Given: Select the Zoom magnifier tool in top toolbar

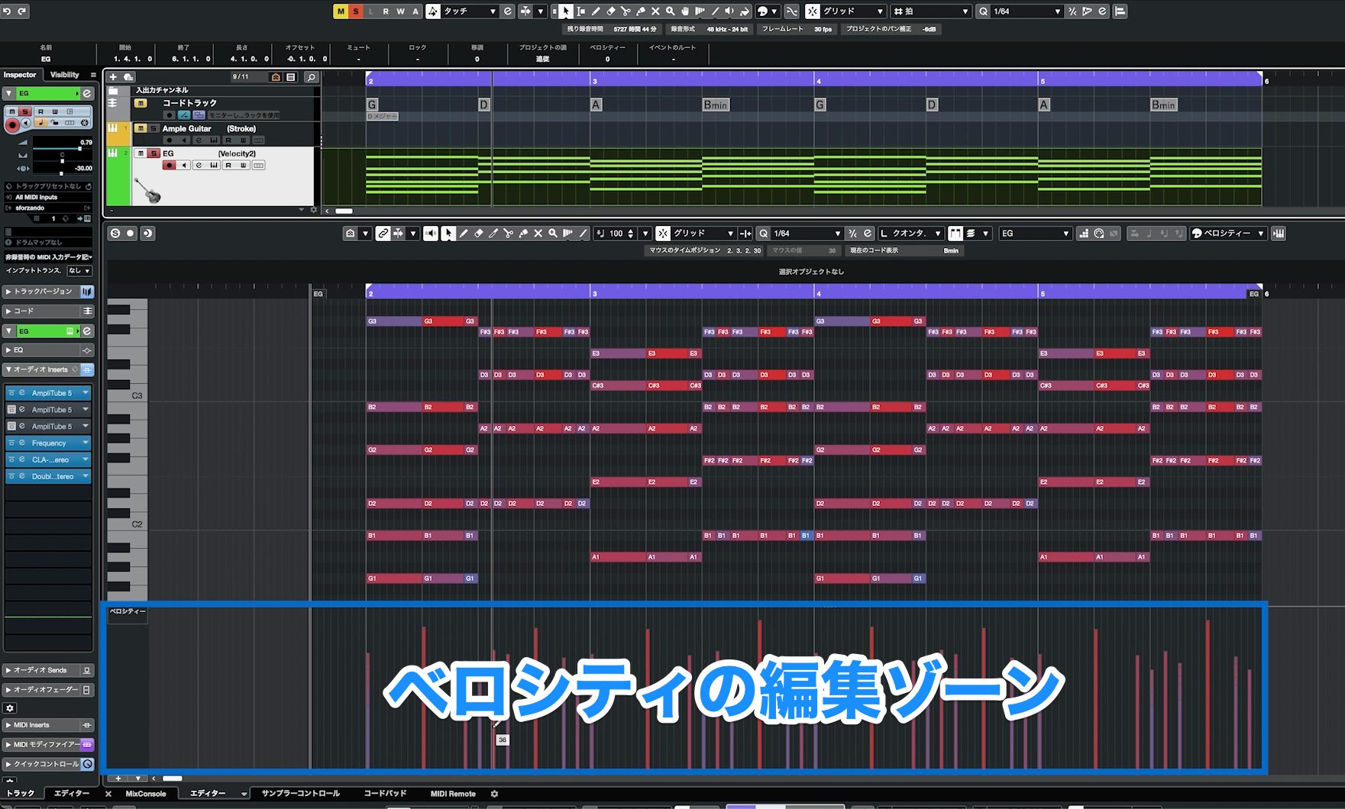Looking at the screenshot, I should pyautogui.click(x=671, y=11).
